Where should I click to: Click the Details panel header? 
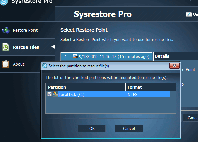(x=176, y=56)
